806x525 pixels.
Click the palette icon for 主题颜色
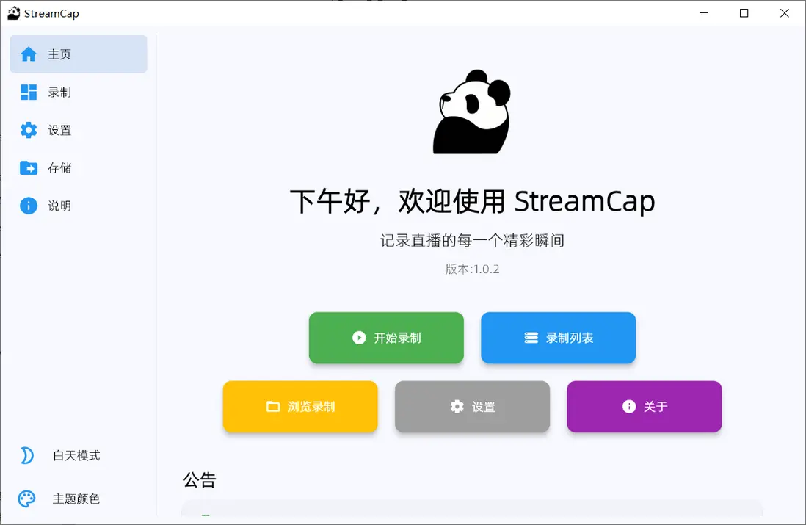coord(26,499)
